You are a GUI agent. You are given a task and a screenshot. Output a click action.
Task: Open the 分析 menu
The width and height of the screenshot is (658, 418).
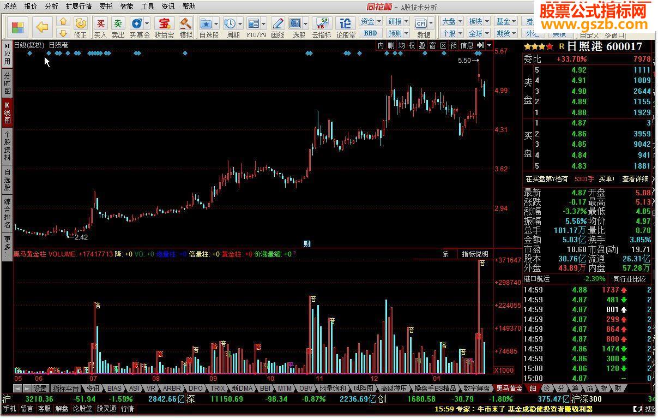(x=52, y=7)
